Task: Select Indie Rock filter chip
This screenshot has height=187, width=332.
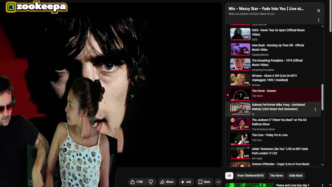Action: (296, 176)
